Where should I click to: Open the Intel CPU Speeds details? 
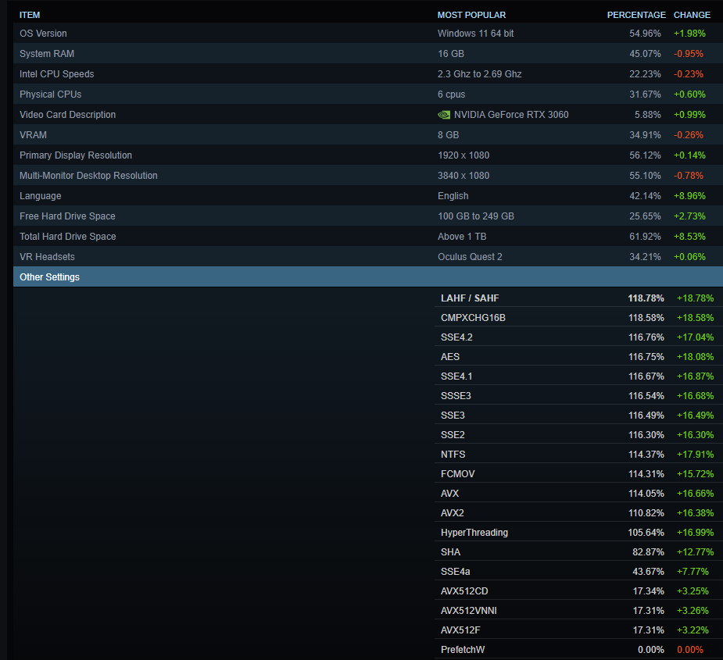pyautogui.click(x=57, y=74)
